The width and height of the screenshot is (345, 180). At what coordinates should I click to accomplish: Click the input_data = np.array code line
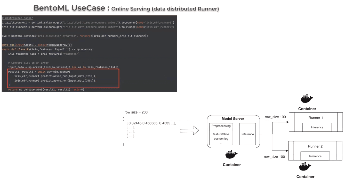[63, 67]
